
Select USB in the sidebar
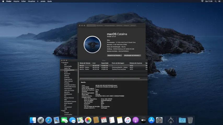pyautogui.click(x=65, y=109)
